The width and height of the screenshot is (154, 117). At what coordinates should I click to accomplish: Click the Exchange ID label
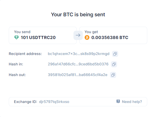26,102
